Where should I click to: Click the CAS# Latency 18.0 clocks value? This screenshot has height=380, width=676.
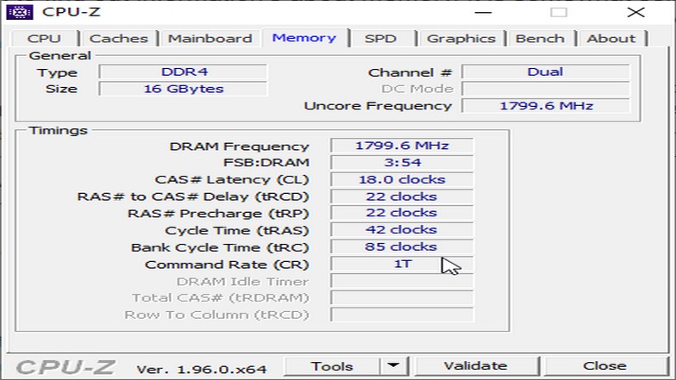(402, 179)
